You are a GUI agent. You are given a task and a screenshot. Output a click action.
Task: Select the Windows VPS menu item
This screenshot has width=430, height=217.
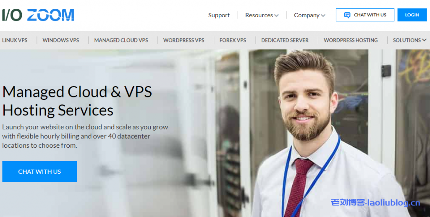pyautogui.click(x=60, y=40)
